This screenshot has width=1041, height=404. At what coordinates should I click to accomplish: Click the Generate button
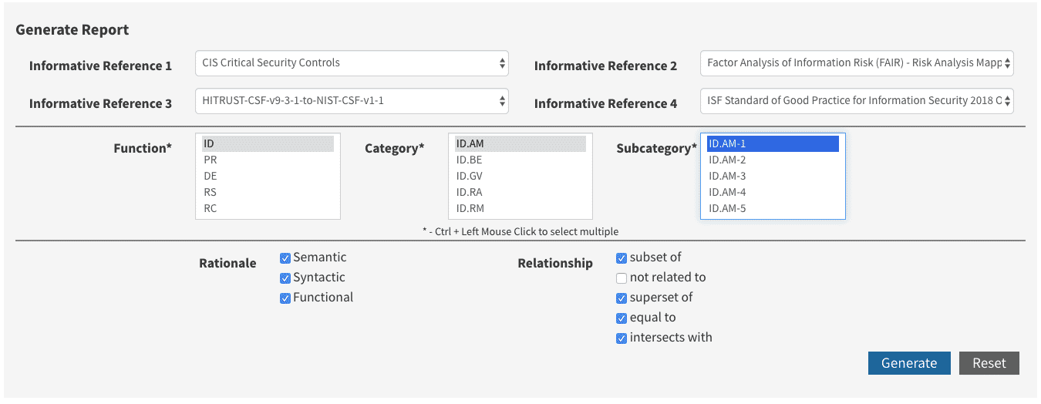(x=909, y=363)
